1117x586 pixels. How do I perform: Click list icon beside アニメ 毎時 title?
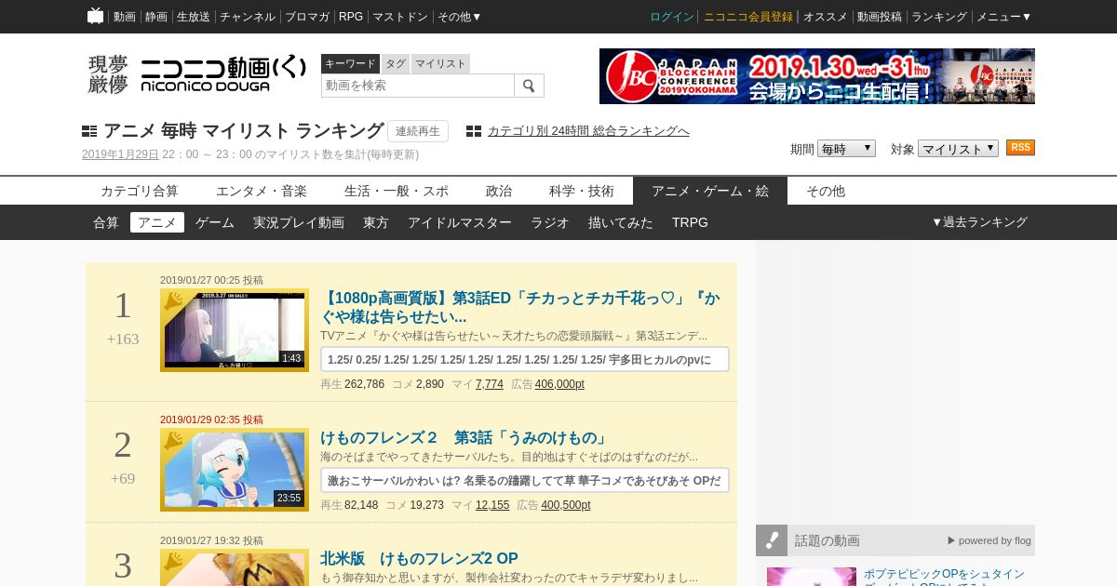pos(89,131)
